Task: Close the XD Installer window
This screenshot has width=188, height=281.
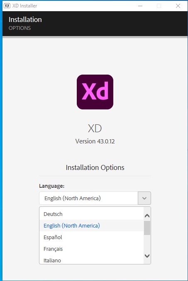Action: [178, 6]
